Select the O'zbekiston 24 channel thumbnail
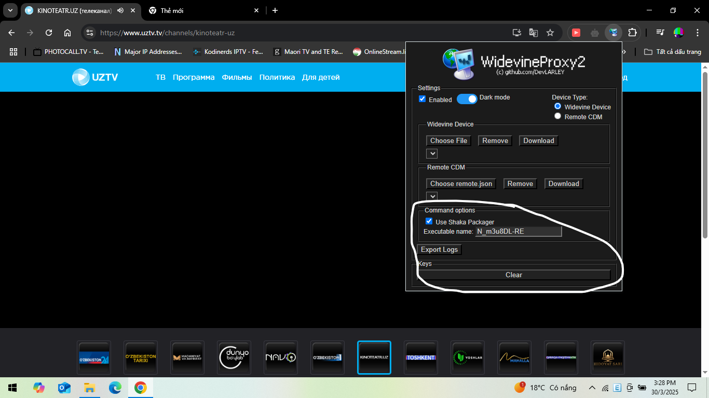709x398 pixels. pos(94,358)
